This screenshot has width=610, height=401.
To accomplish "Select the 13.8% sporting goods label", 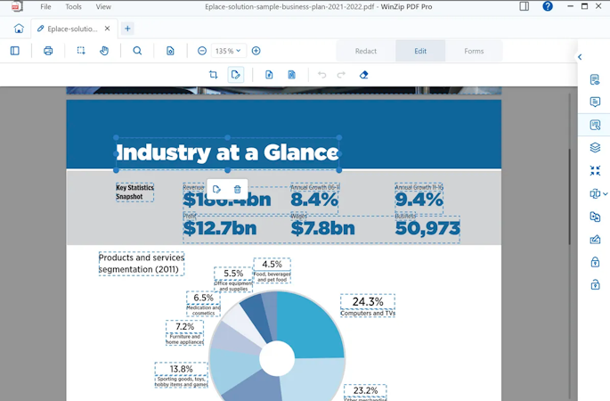I will pos(182,375).
